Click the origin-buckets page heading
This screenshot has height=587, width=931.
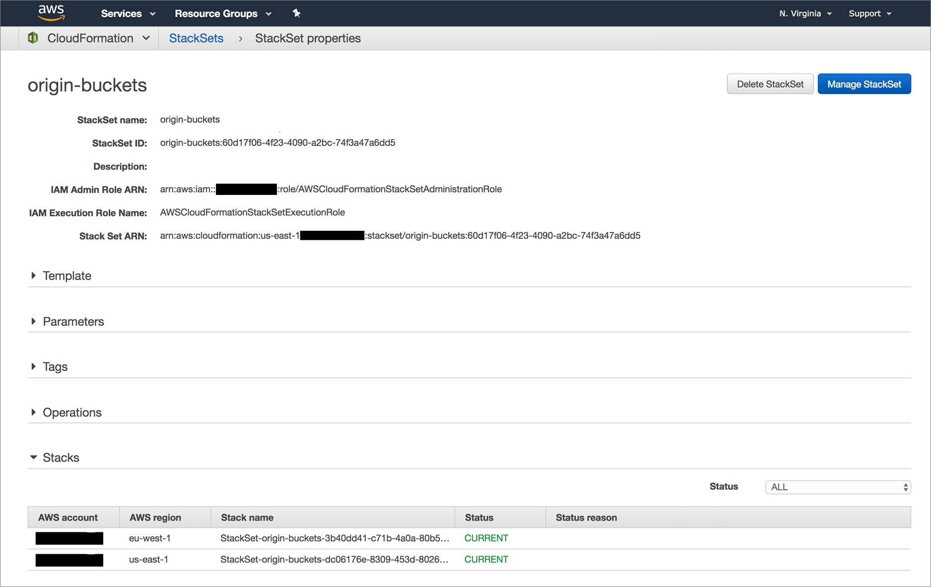87,85
